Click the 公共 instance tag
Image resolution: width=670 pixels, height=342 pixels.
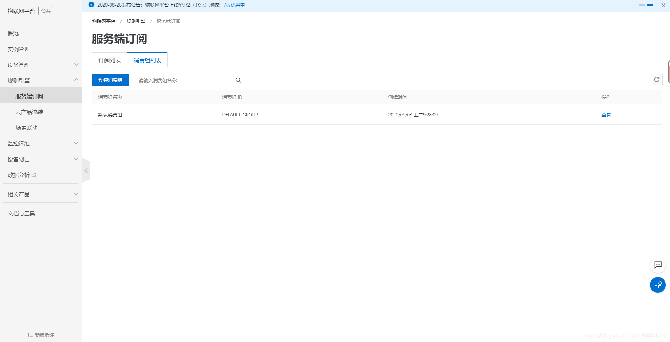pos(46,11)
